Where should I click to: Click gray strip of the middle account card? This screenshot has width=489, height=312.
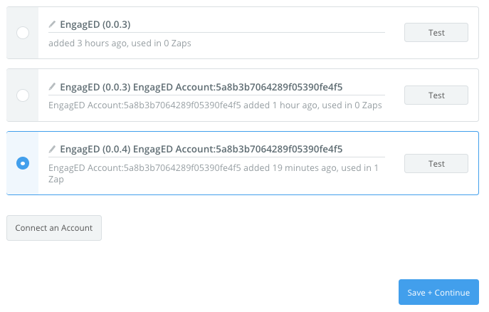point(23,95)
